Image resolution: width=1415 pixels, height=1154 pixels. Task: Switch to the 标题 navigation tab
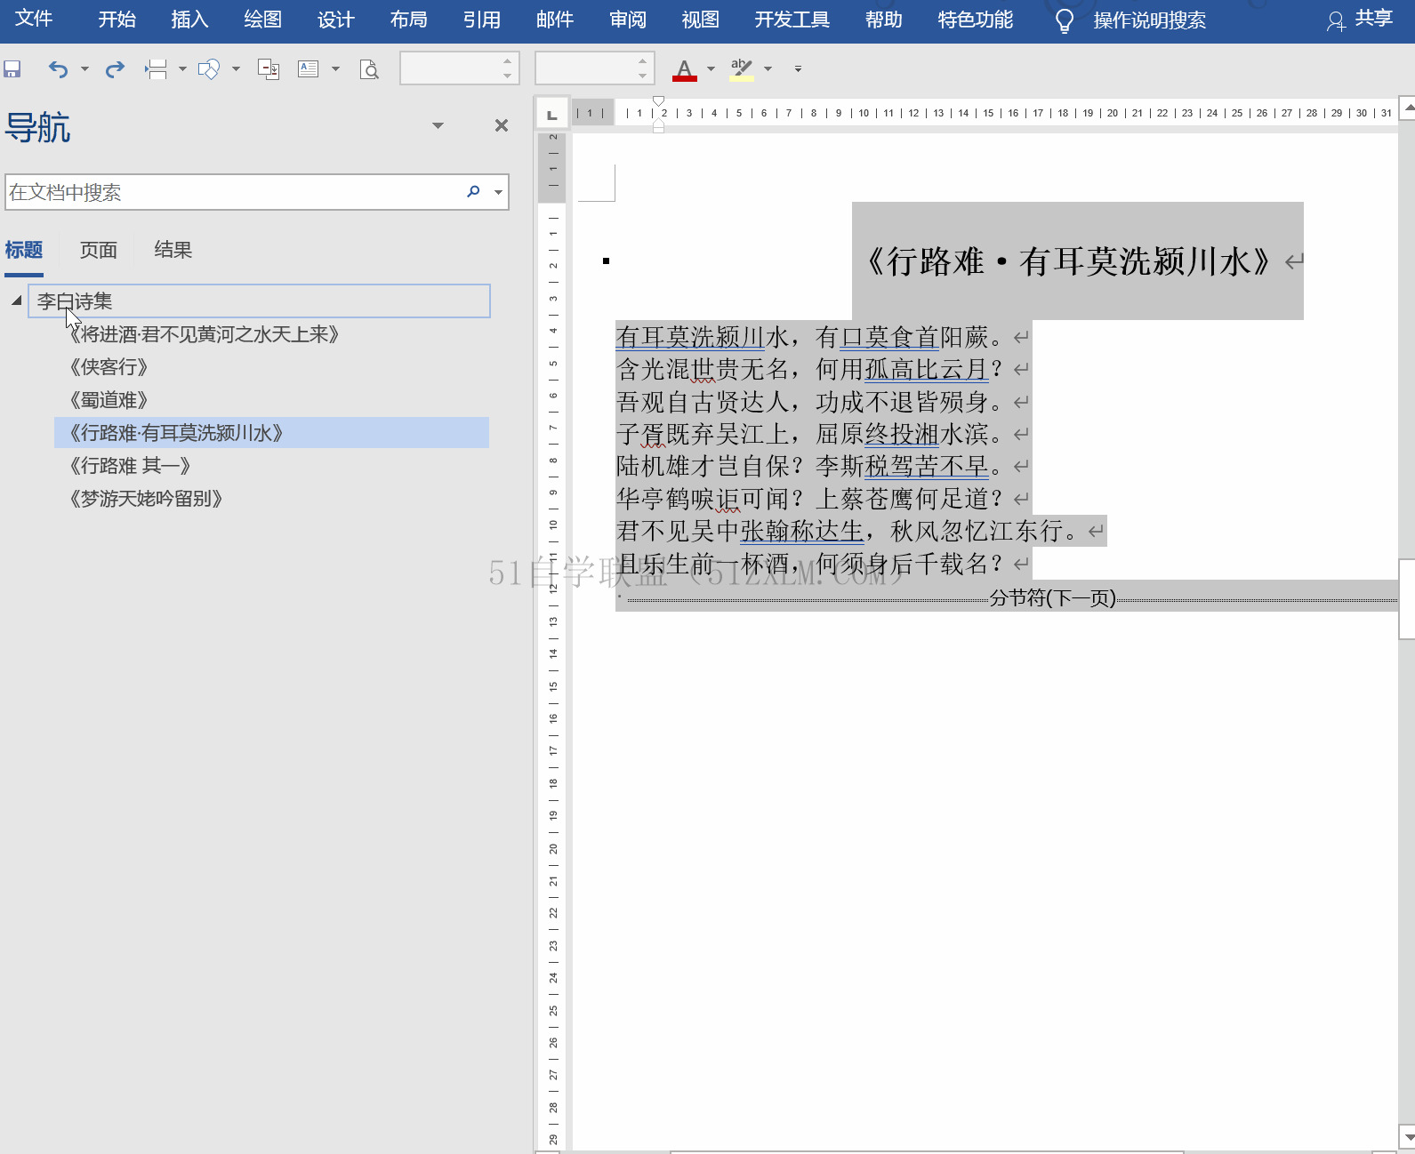(24, 250)
